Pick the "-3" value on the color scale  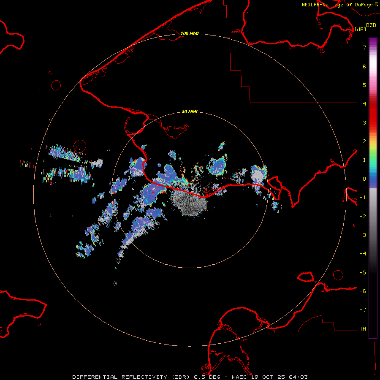click(x=363, y=235)
